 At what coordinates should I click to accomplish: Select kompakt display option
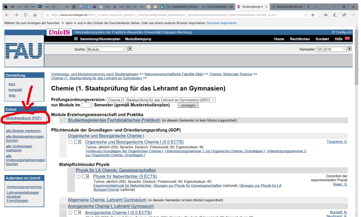[15, 90]
